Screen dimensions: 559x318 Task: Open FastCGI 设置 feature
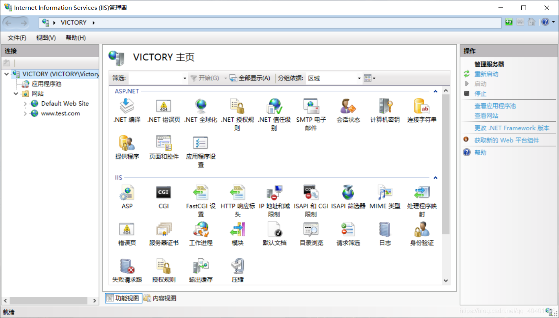pos(200,192)
